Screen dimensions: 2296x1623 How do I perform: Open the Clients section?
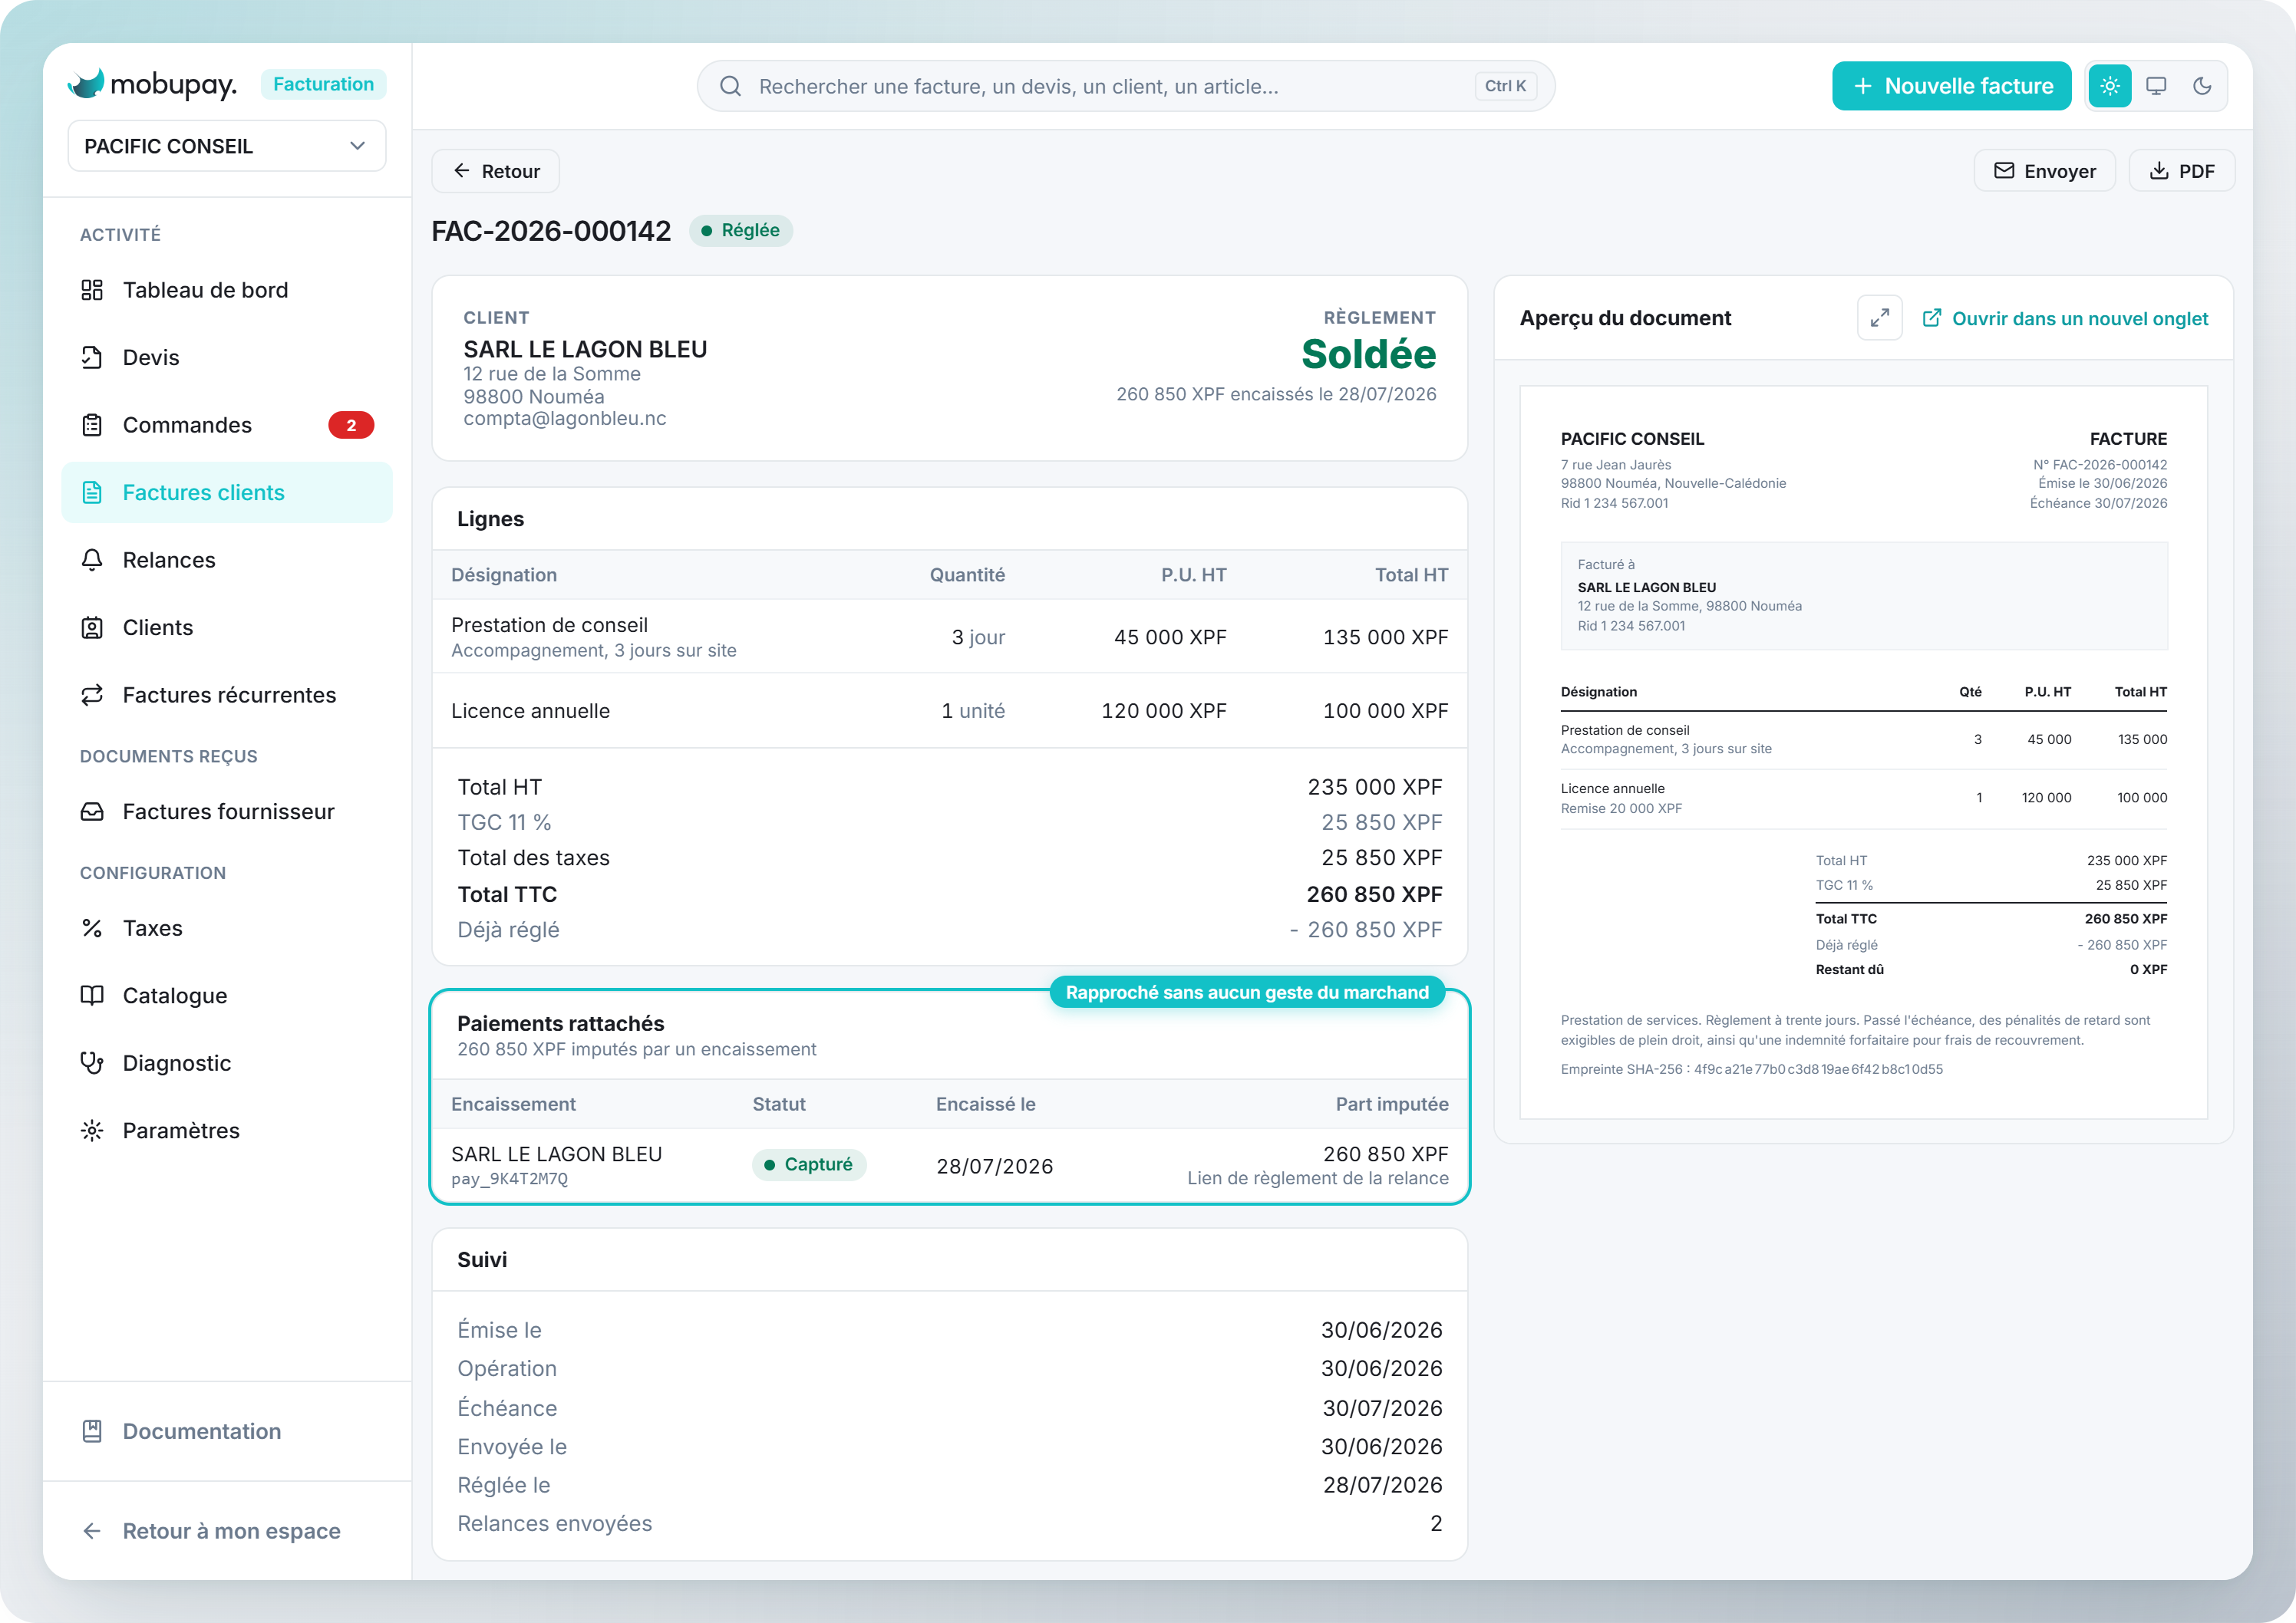coord(227,627)
